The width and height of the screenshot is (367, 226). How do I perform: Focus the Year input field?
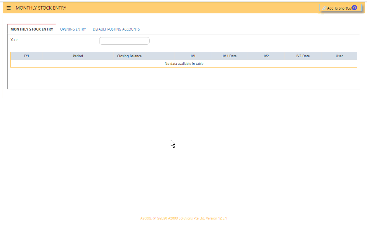tap(124, 41)
